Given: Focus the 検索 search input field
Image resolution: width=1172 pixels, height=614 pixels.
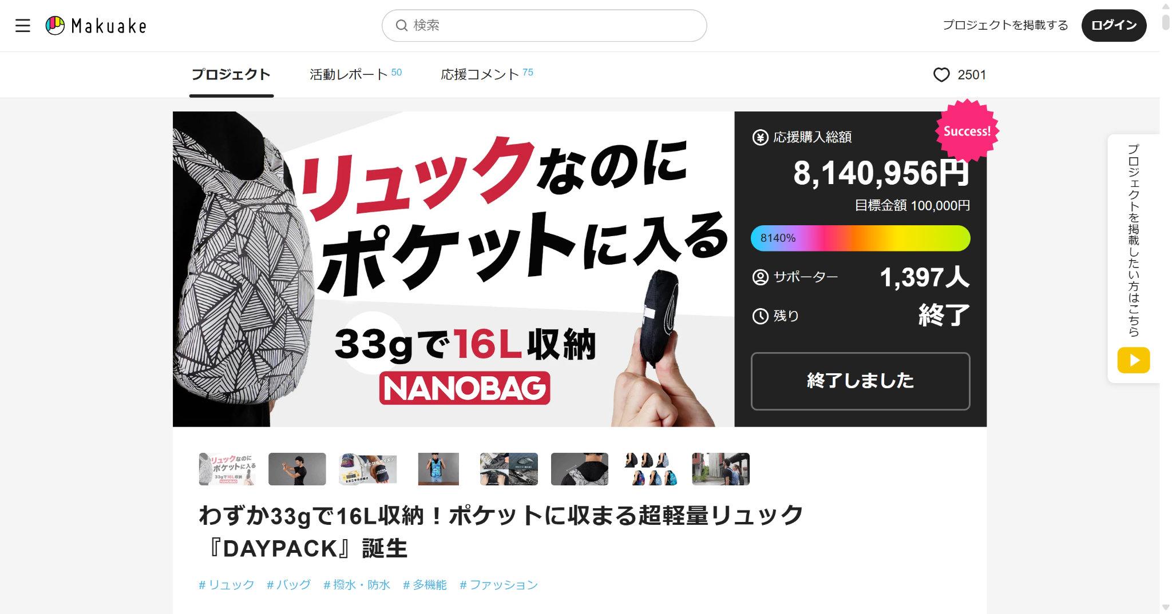Looking at the screenshot, I should (x=544, y=26).
